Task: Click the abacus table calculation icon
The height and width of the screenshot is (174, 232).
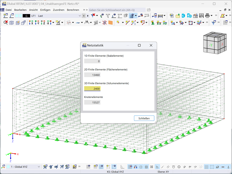Action: tap(160, 16)
